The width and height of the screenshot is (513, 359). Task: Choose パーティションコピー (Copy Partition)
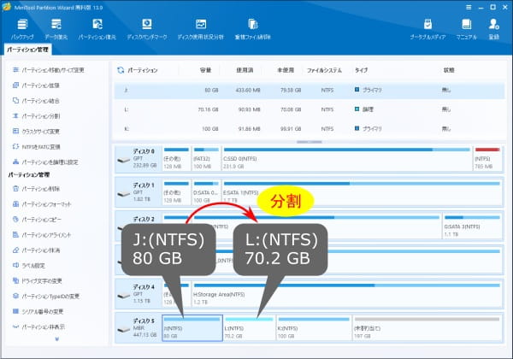tap(37, 220)
